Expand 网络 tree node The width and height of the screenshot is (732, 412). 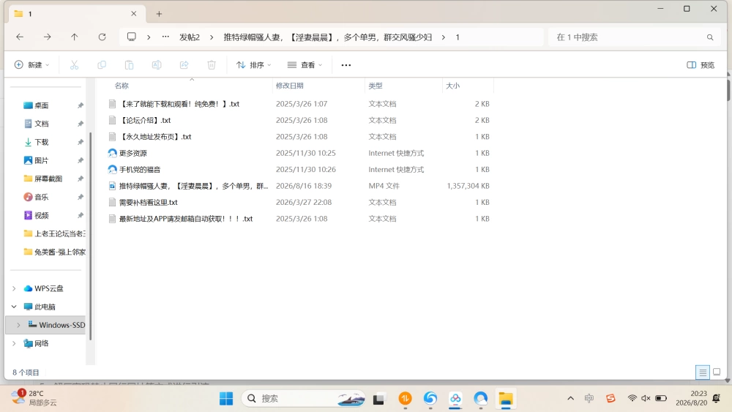(14, 343)
